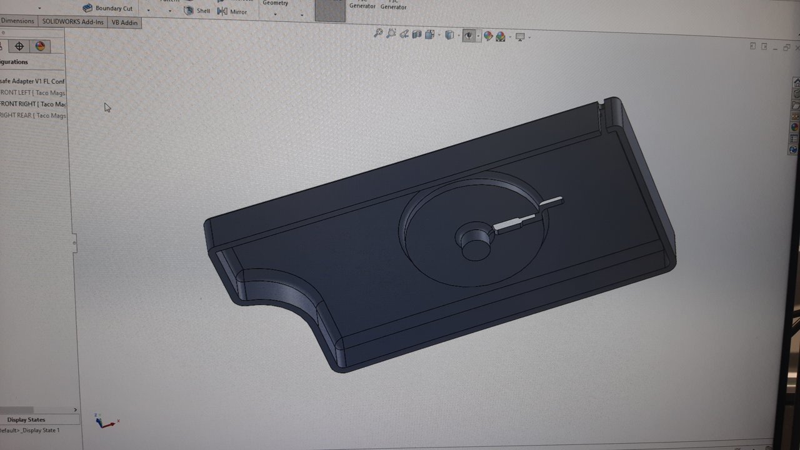
Task: Open the DimXpertManager crosshair tab
Action: [x=19, y=46]
